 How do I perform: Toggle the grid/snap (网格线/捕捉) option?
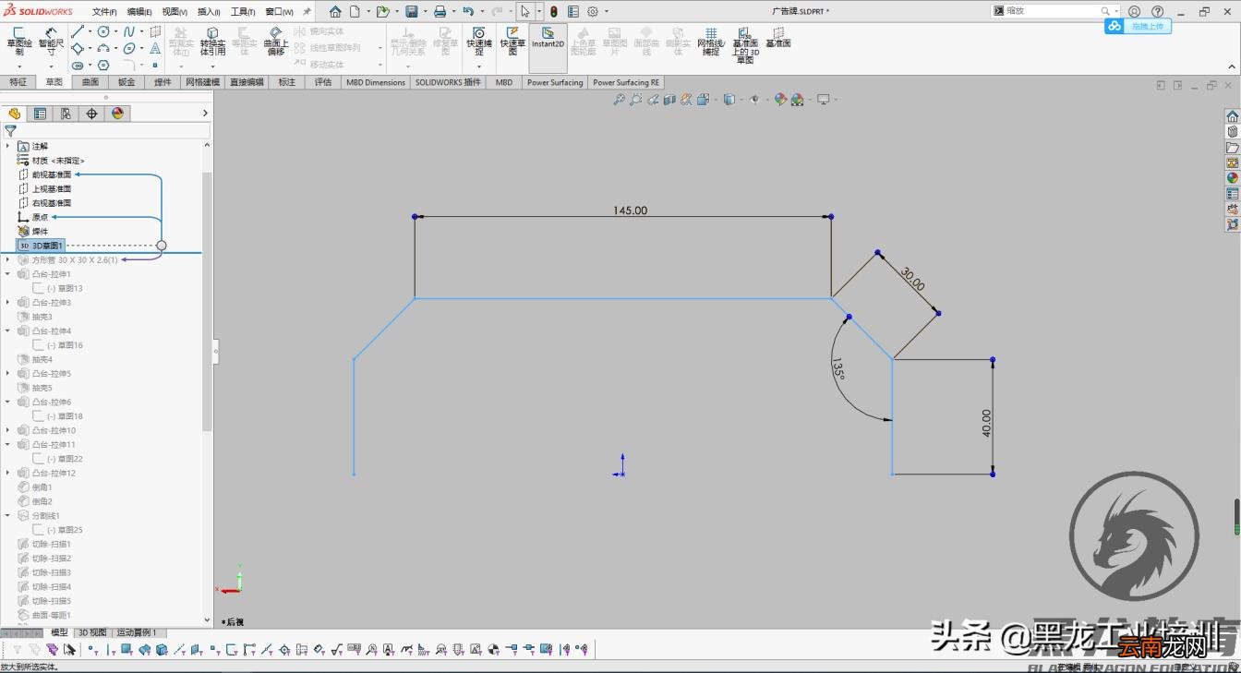[710, 41]
